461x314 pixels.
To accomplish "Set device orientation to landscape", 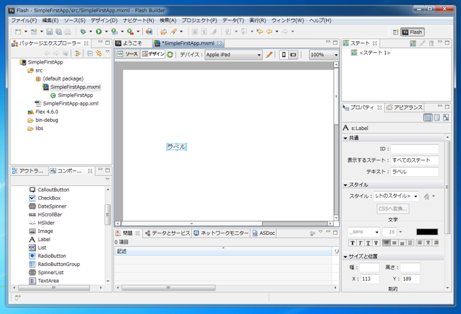I will [293, 55].
